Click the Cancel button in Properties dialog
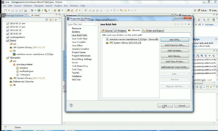Viewport: 218px width, 131px height. pos(182,106)
